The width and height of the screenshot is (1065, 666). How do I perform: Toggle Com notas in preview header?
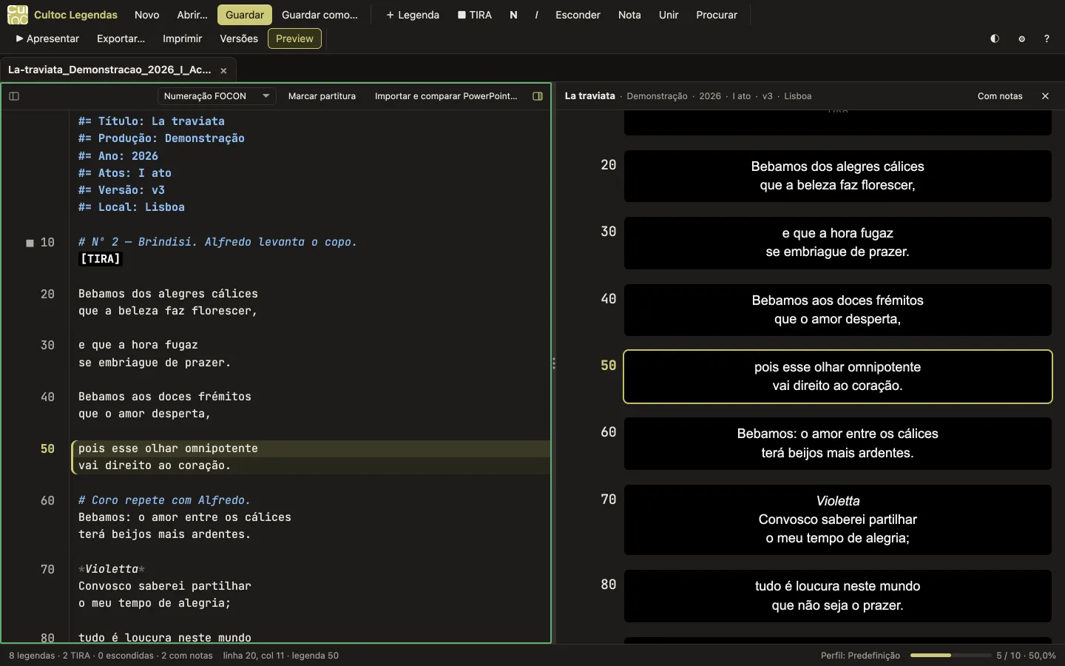pos(1000,96)
